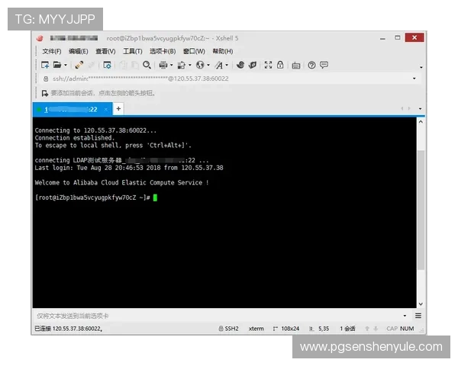Open the tab list dropdown arrow
This screenshot has width=458, height=366.
[x=420, y=108]
